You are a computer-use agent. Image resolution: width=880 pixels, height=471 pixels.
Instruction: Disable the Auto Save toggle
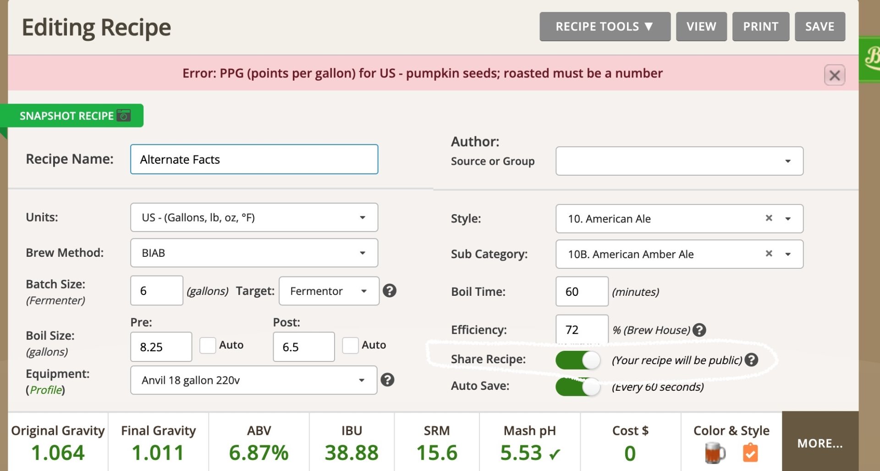point(577,387)
